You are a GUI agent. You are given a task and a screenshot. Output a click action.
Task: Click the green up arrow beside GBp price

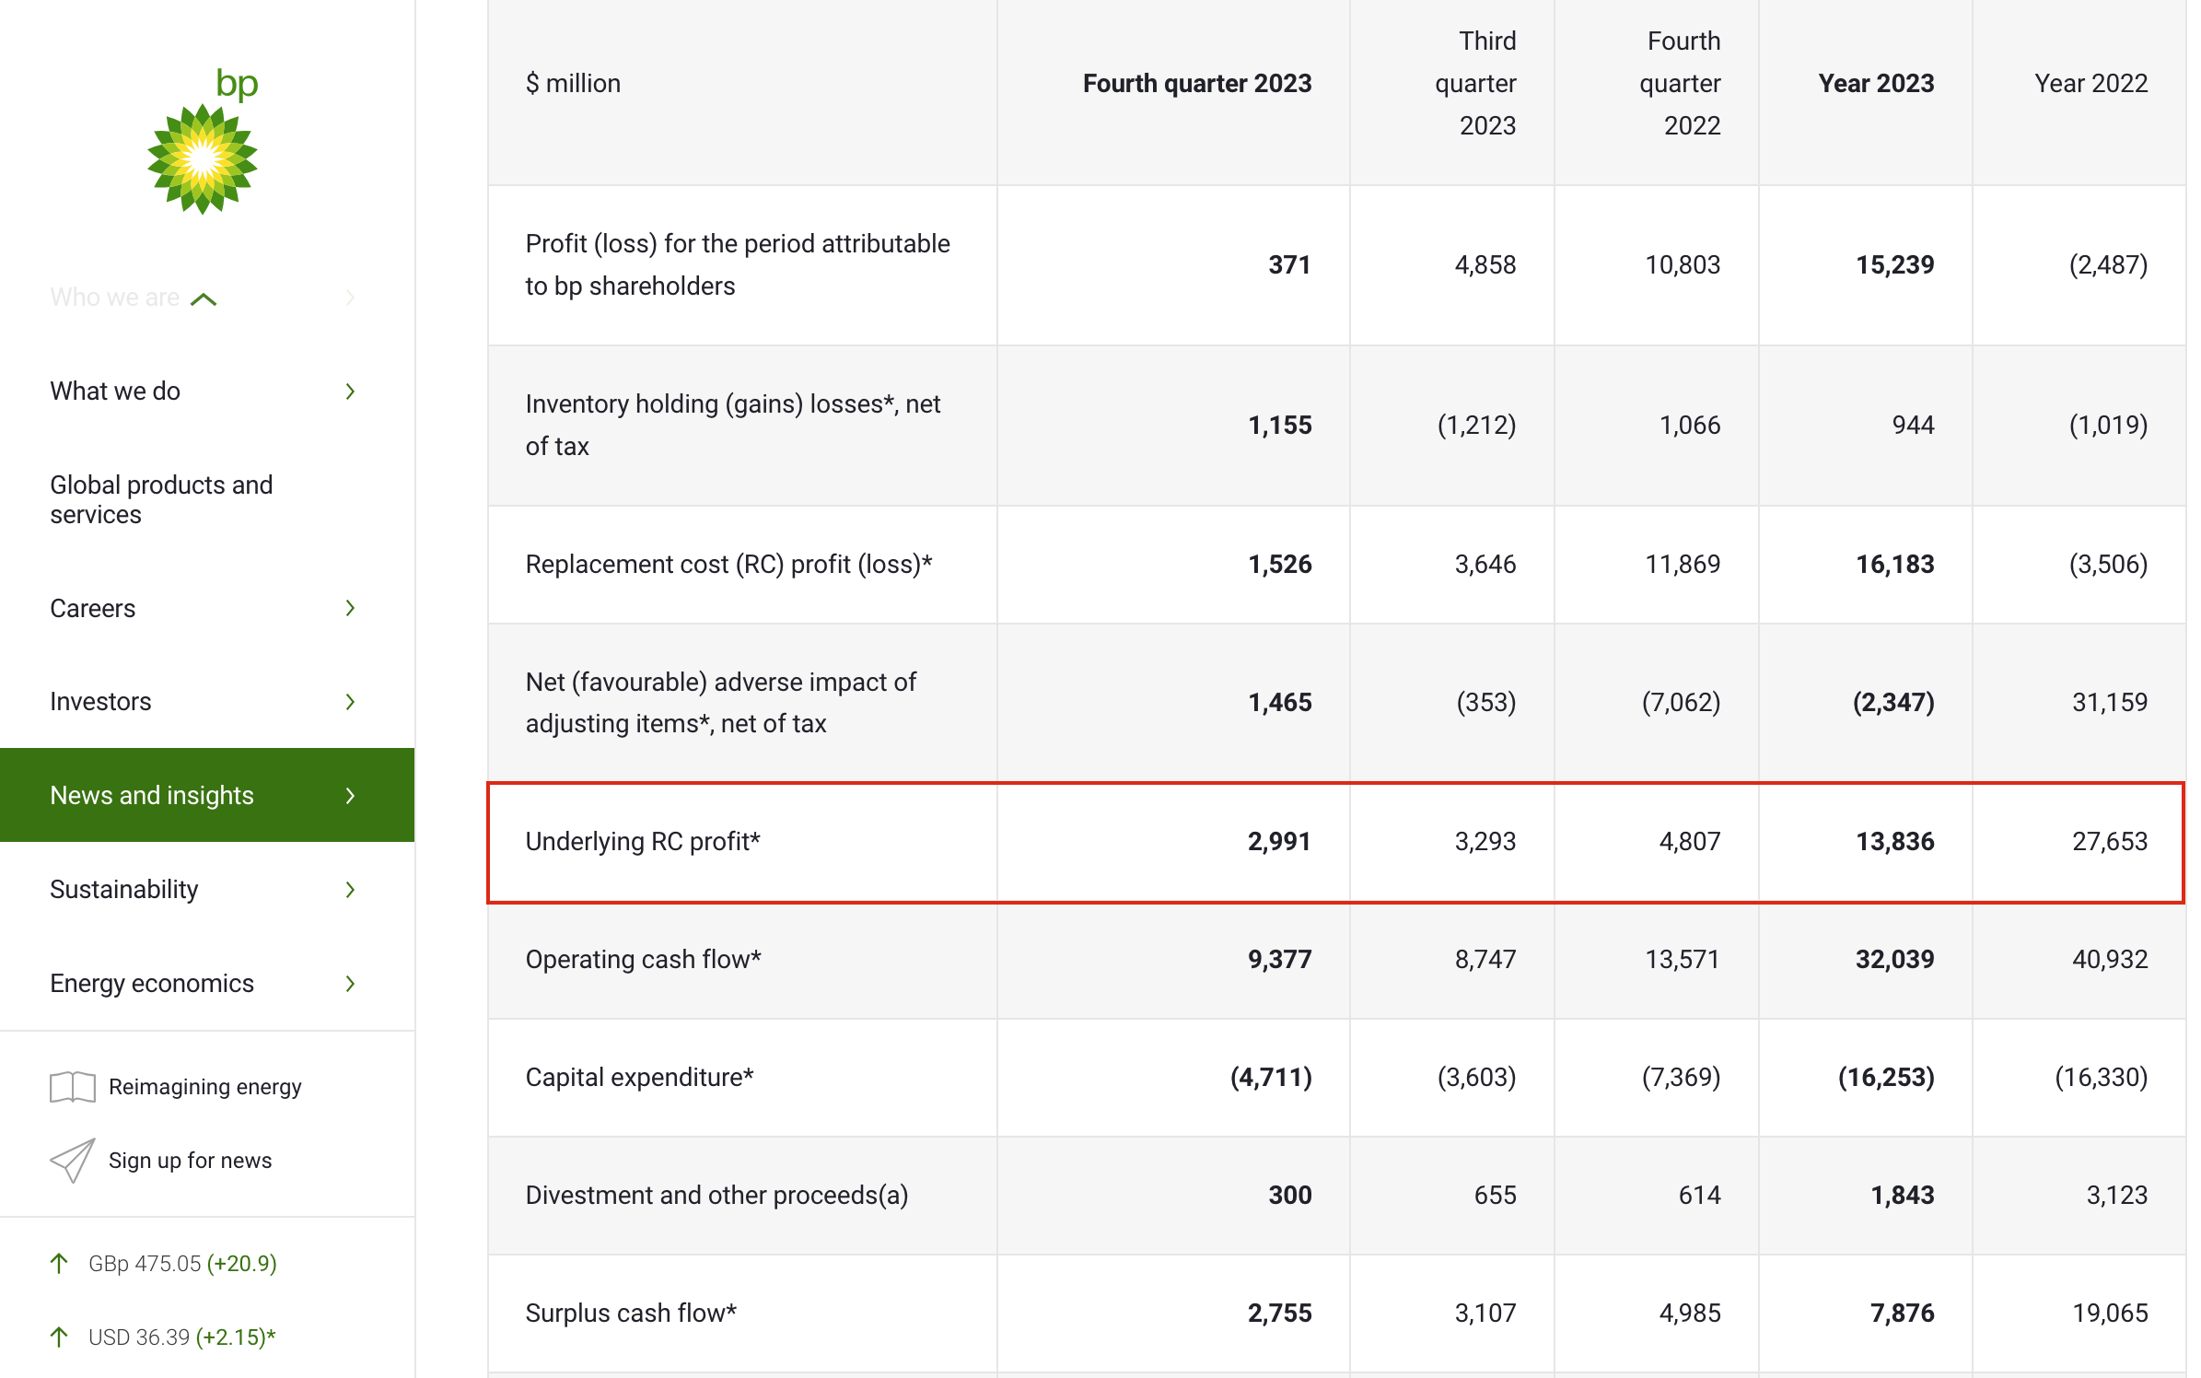click(59, 1263)
